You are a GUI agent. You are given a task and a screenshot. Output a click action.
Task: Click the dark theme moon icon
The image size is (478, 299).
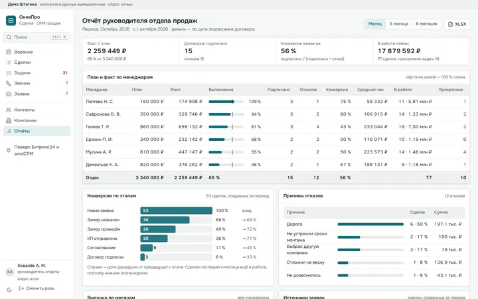(x=9, y=290)
